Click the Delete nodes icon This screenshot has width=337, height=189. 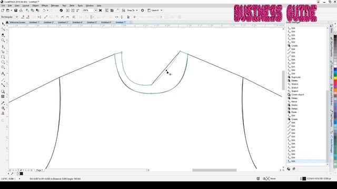pos(28,17)
